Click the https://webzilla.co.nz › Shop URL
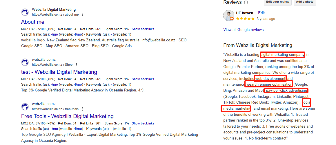Image resolution: width=336 pixels, height=145 pixels. tap(52, 65)
